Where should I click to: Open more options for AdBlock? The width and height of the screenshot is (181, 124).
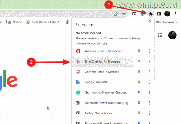tap(149, 51)
